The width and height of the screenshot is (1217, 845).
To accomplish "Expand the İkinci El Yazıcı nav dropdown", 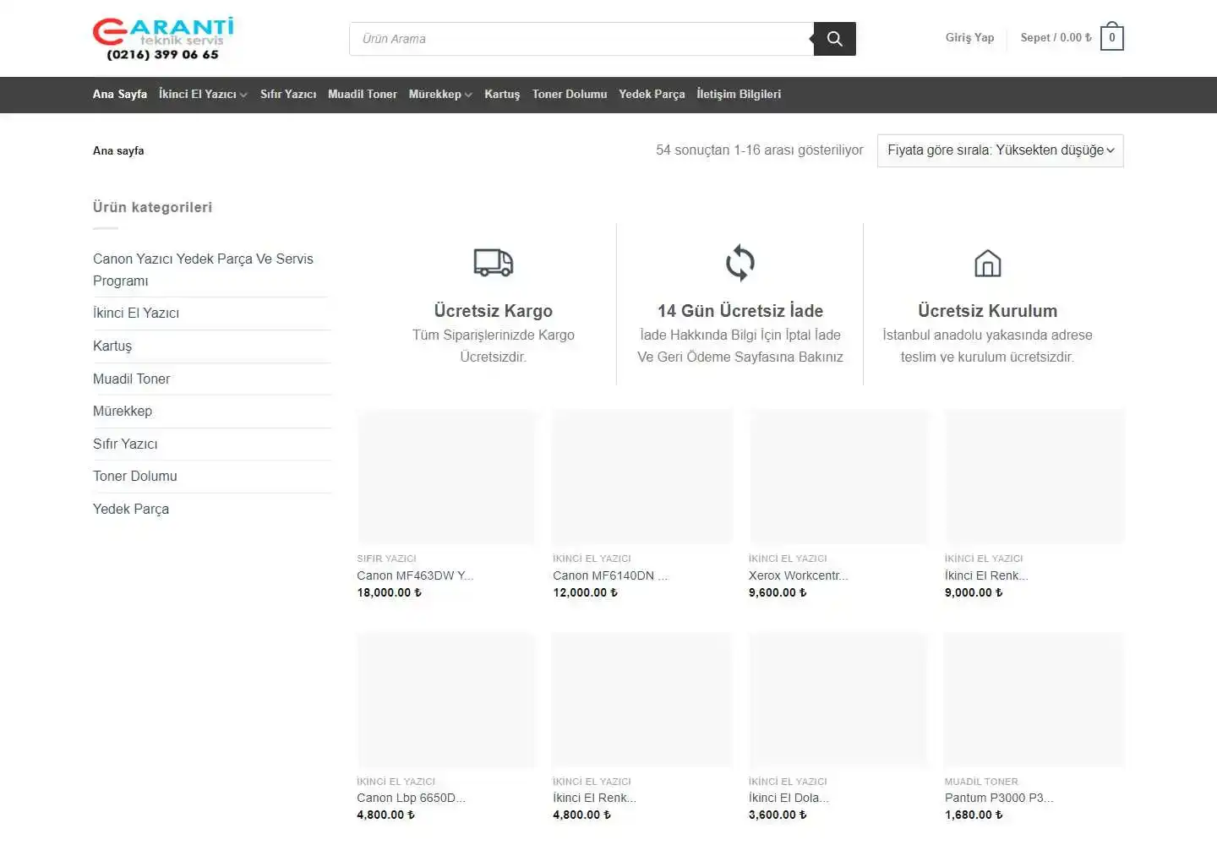I will [203, 94].
